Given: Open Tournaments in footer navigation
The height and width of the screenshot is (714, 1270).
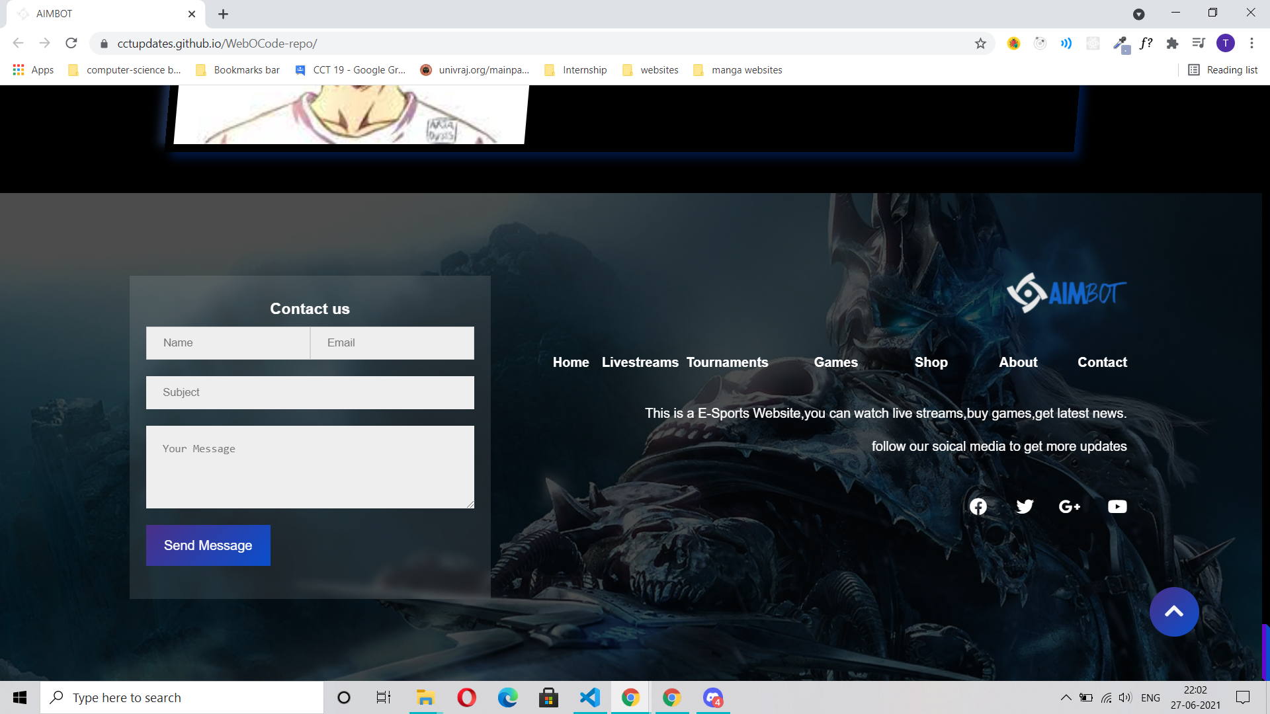Looking at the screenshot, I should tap(727, 362).
